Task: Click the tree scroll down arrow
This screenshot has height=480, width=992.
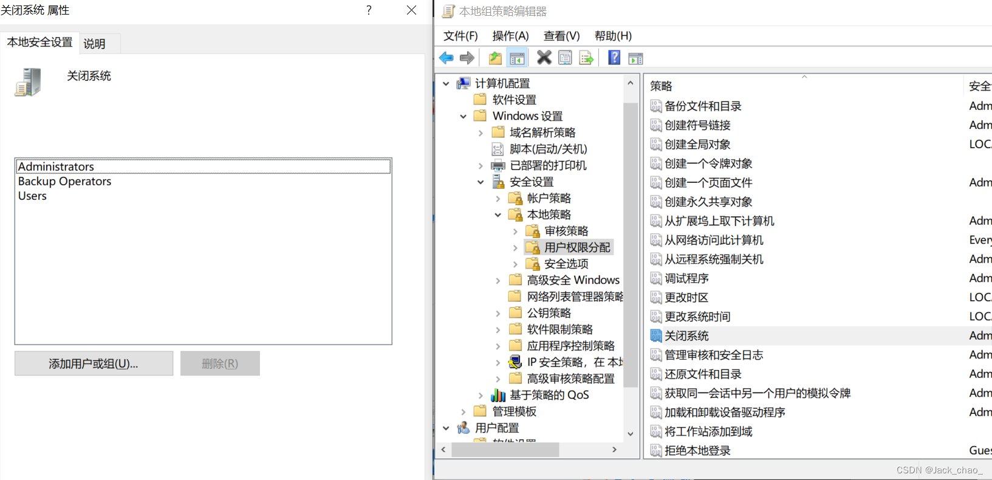Action: tap(630, 434)
